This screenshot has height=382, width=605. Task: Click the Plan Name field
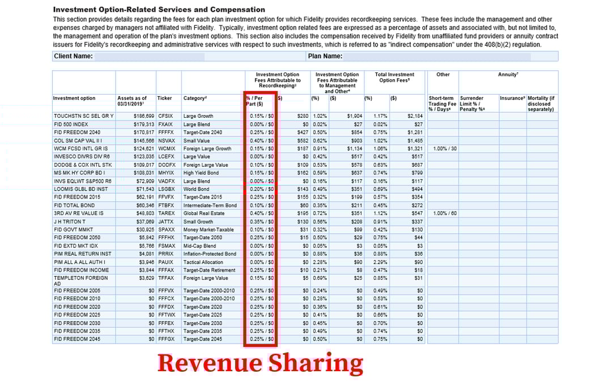coord(437,56)
